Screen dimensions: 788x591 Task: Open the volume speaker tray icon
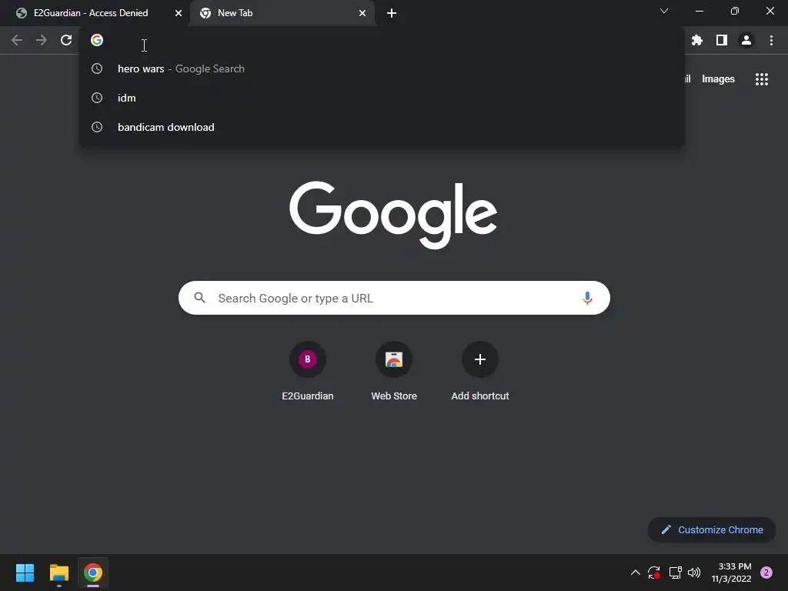click(694, 573)
